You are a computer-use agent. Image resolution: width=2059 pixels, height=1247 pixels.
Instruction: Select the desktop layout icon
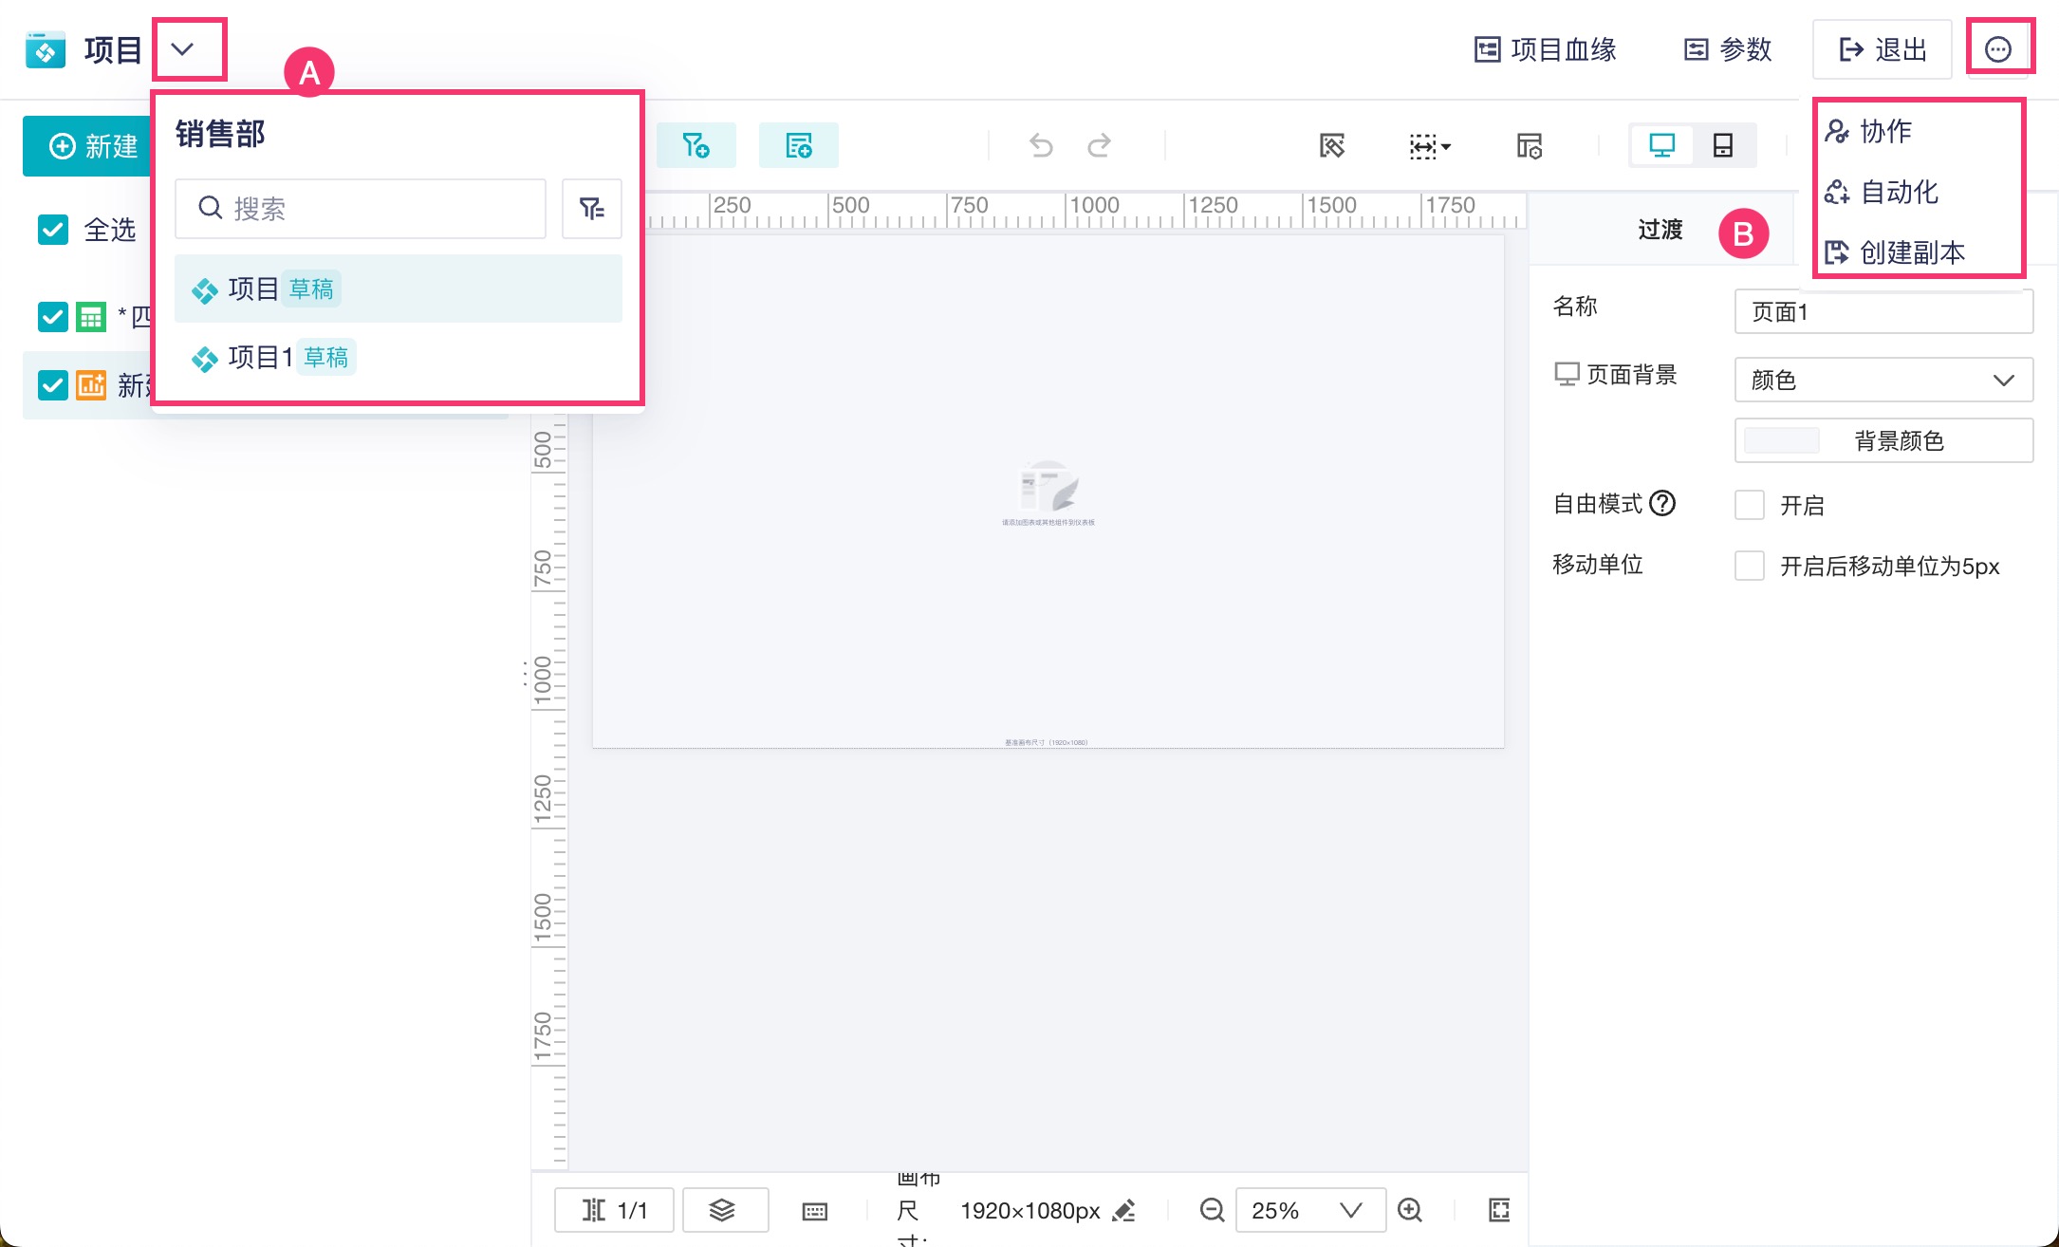[1661, 145]
